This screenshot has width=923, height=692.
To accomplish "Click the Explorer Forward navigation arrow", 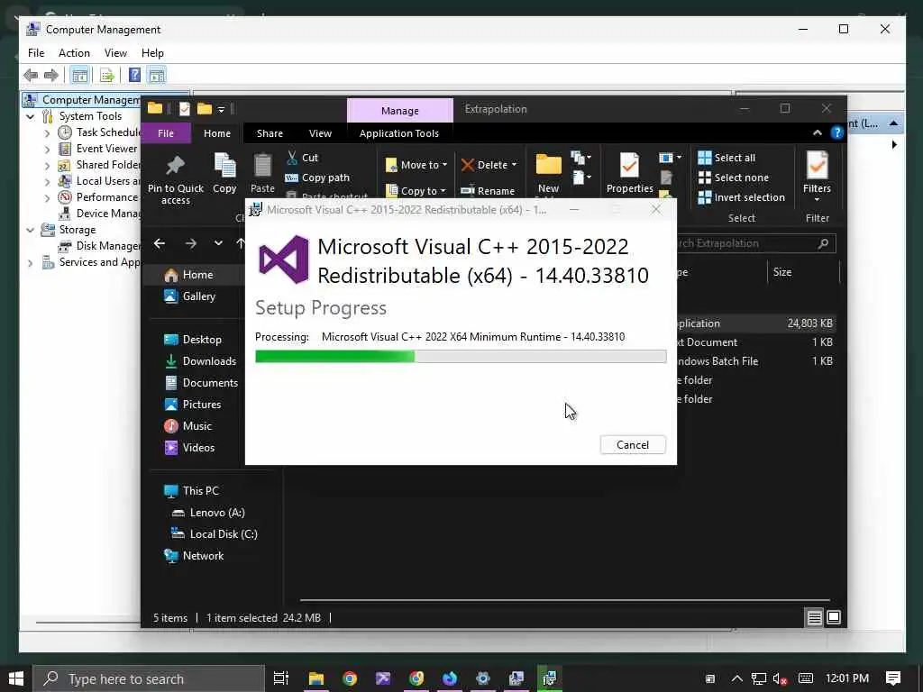I will click(x=191, y=243).
